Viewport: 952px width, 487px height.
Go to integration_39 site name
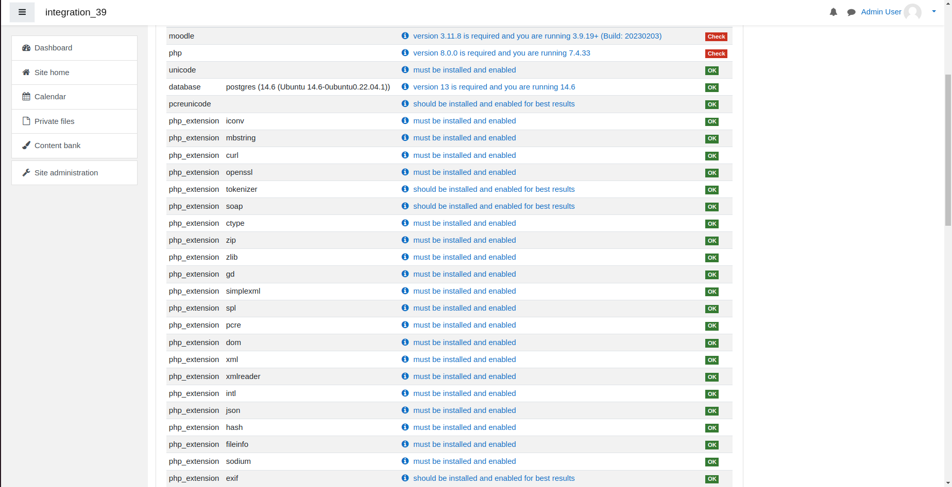(x=76, y=12)
